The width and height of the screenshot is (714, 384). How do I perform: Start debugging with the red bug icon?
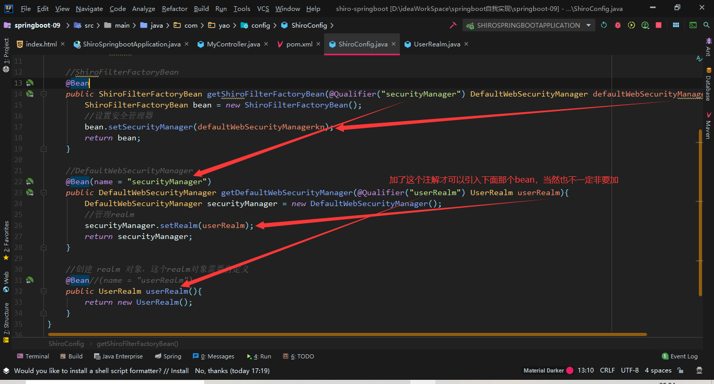click(x=618, y=25)
